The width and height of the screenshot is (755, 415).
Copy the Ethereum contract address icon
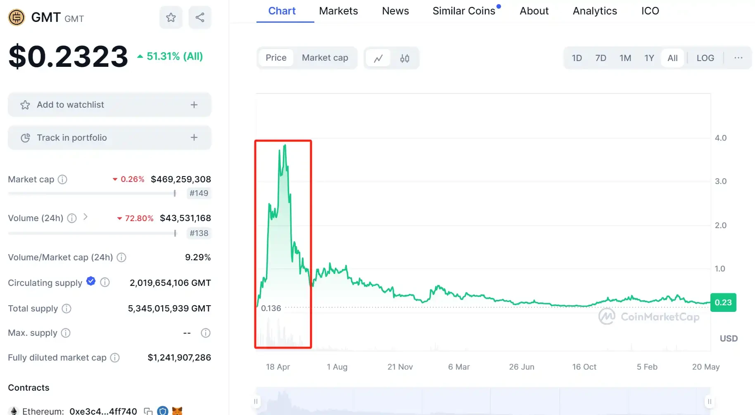pyautogui.click(x=148, y=410)
